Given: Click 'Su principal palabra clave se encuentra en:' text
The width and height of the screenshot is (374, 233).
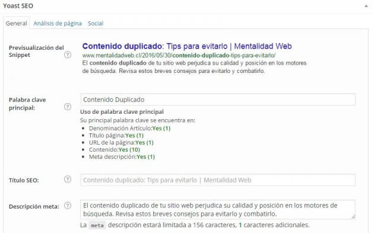Looking at the screenshot, I should (x=138, y=120).
